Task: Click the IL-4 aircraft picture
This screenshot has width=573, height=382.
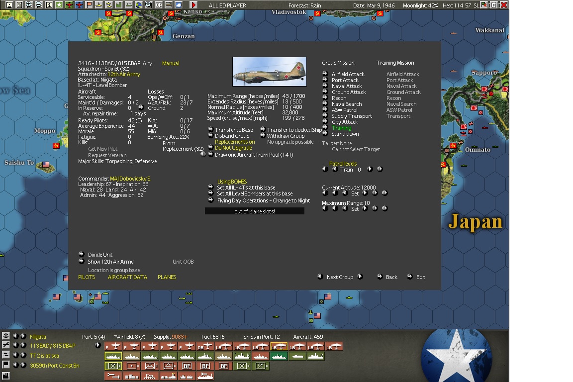Action: click(269, 72)
